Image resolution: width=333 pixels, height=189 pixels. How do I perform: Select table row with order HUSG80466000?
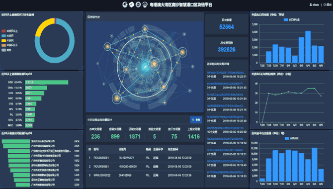[145, 167]
